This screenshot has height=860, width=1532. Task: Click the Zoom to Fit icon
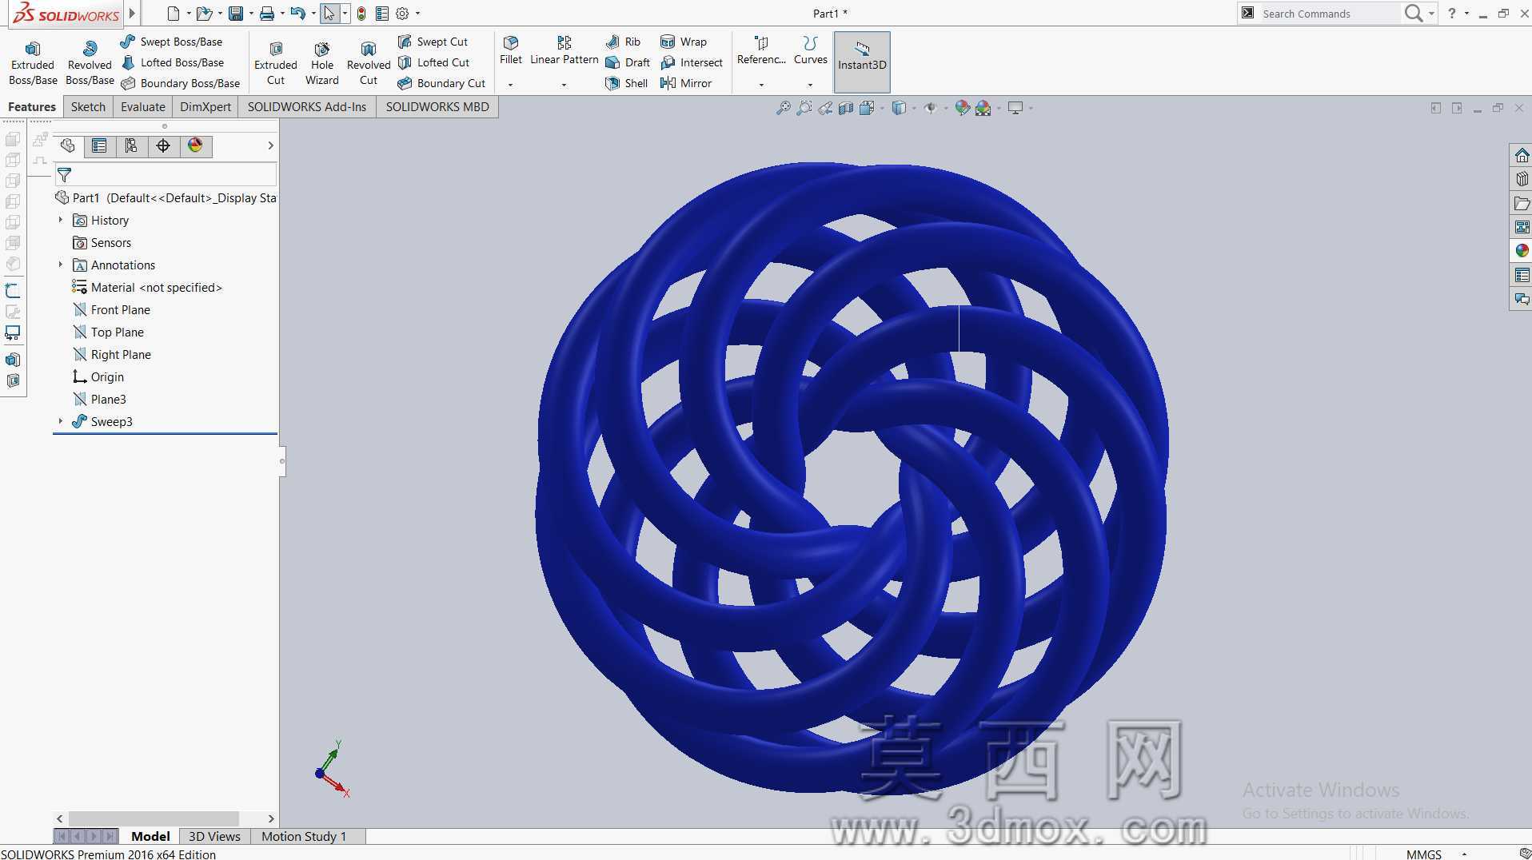[x=784, y=108]
